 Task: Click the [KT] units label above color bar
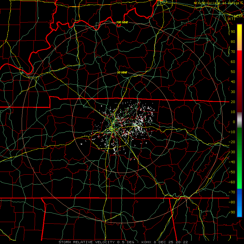coord(232,19)
